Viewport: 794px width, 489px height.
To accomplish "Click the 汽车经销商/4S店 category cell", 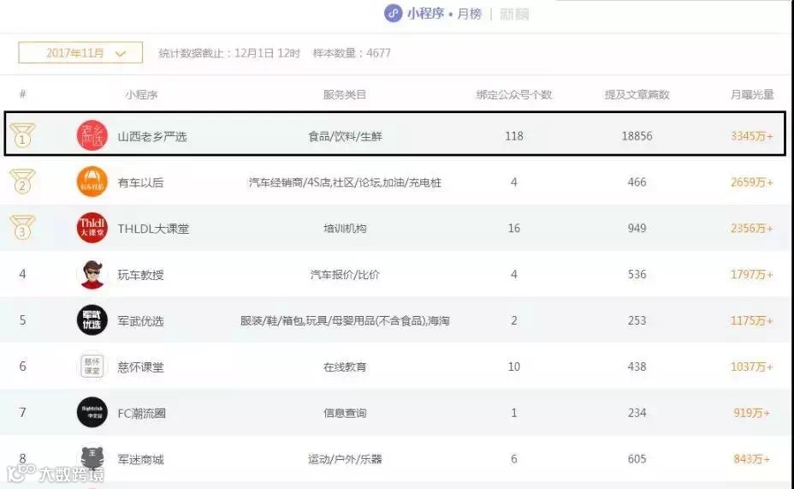I will point(345,182).
